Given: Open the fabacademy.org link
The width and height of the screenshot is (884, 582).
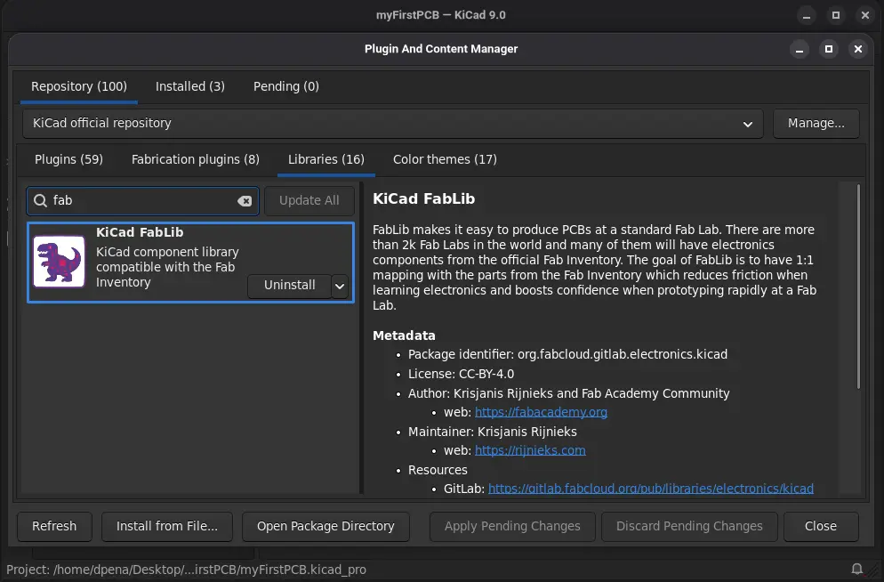Looking at the screenshot, I should pyautogui.click(x=541, y=412).
